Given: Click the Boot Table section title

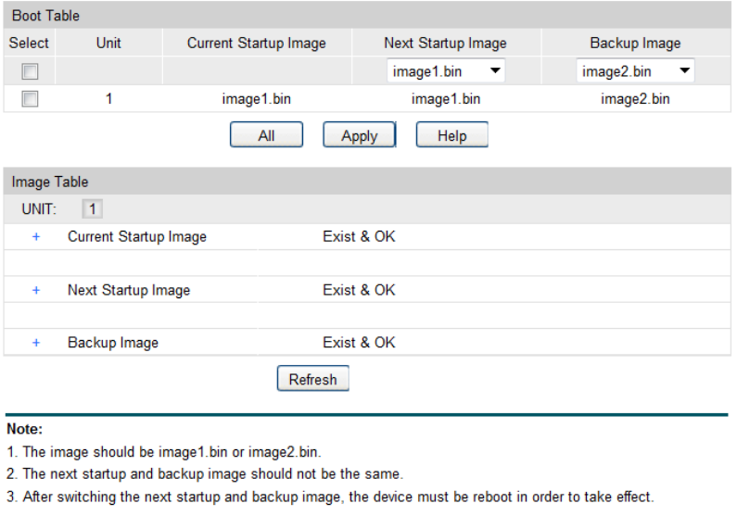Looking at the screenshot, I should pyautogui.click(x=45, y=16).
